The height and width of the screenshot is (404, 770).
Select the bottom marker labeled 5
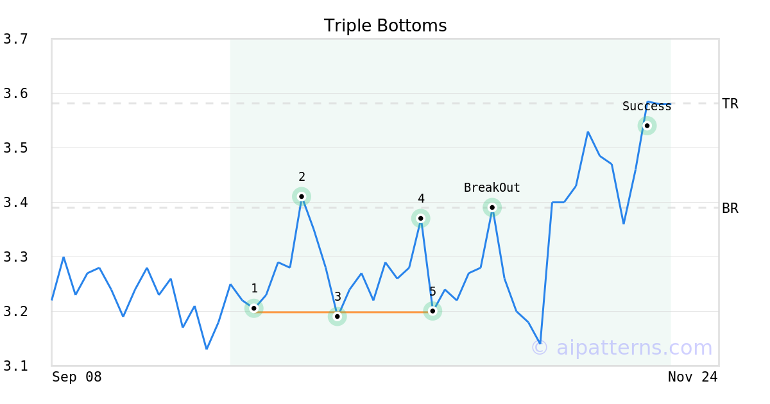[x=432, y=311]
